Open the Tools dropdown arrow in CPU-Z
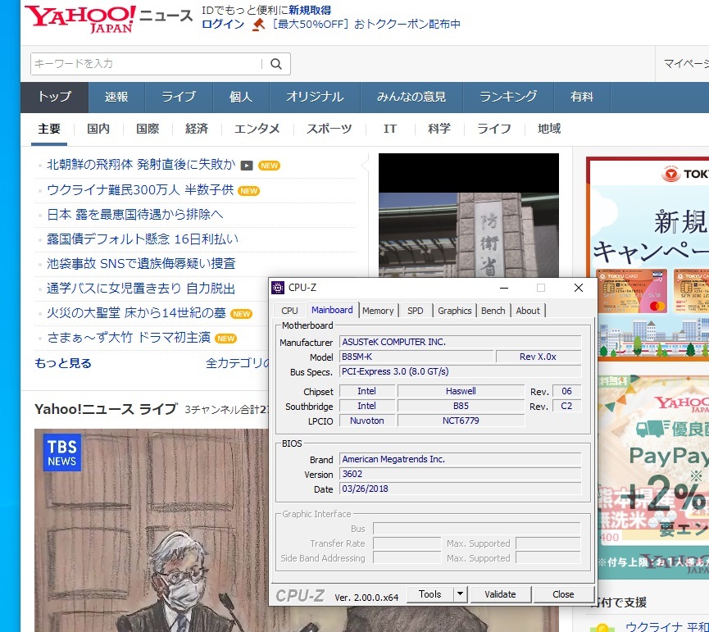The height and width of the screenshot is (632, 709). click(461, 593)
